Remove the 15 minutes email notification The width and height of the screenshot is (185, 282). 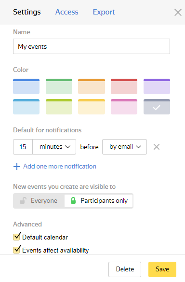[x=157, y=147]
